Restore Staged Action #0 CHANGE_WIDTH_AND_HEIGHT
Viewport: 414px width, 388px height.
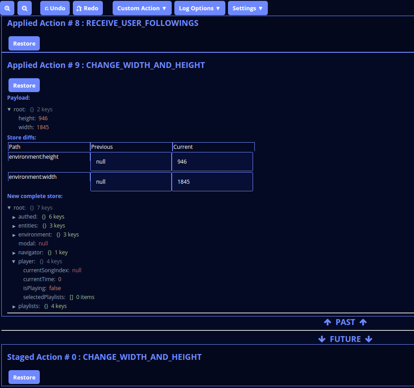24,377
